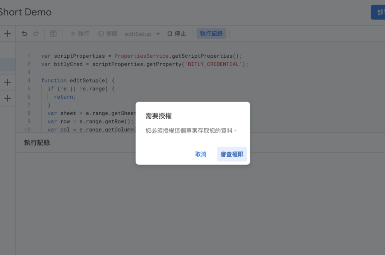Click the message 您必須授權這個專案存取您的資料

click(191, 131)
